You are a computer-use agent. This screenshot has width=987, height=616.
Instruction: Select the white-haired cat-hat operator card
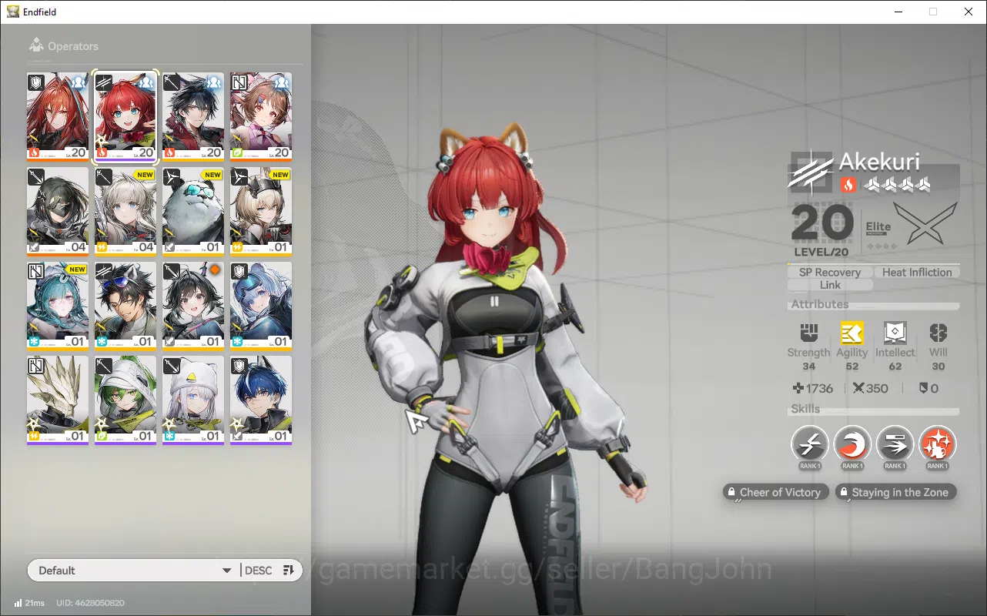click(x=193, y=400)
